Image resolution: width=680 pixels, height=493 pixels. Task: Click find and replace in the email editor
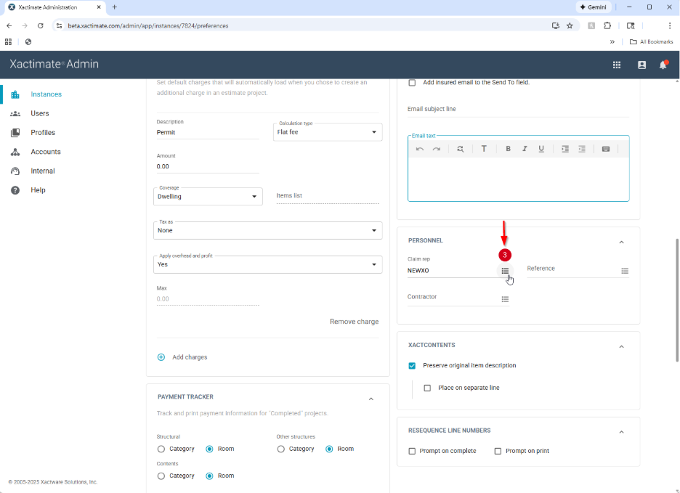pyautogui.click(x=460, y=149)
